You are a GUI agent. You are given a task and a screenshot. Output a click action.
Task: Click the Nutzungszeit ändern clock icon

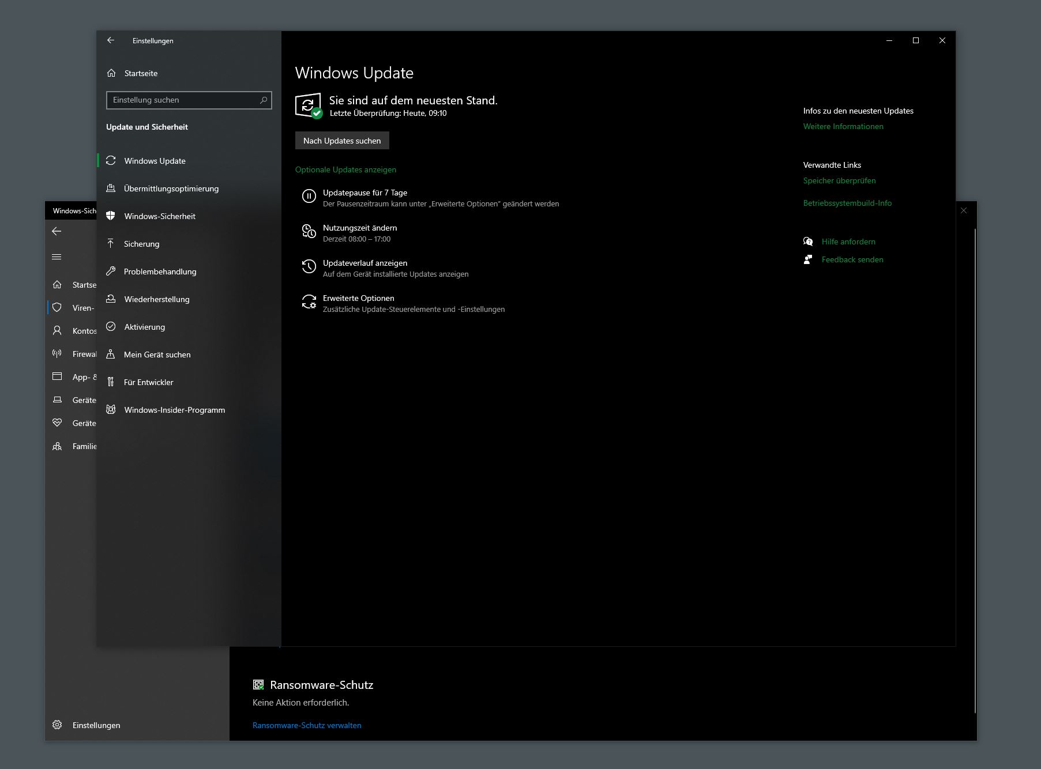[x=309, y=232]
